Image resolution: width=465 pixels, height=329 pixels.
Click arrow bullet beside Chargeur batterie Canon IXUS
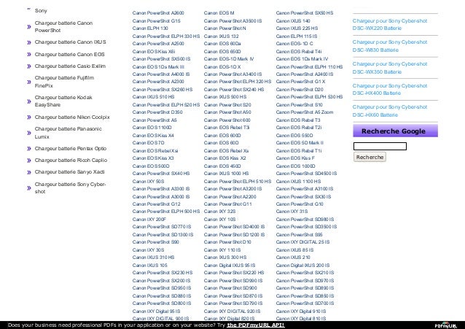29,42
